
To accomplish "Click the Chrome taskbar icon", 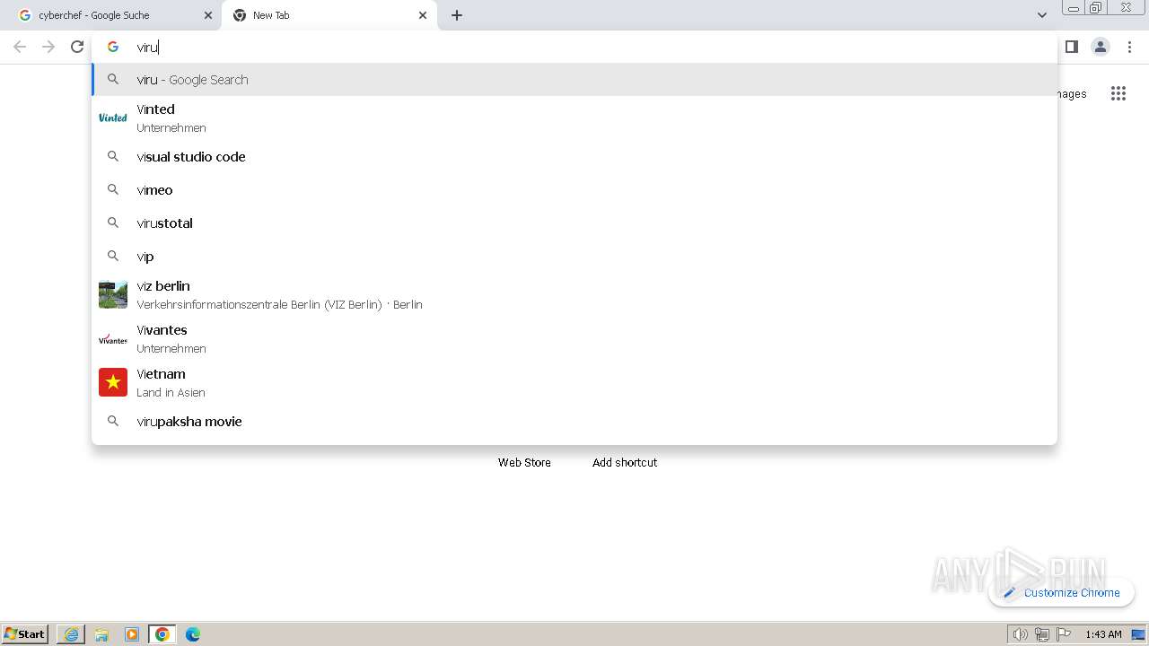I will click(x=162, y=634).
